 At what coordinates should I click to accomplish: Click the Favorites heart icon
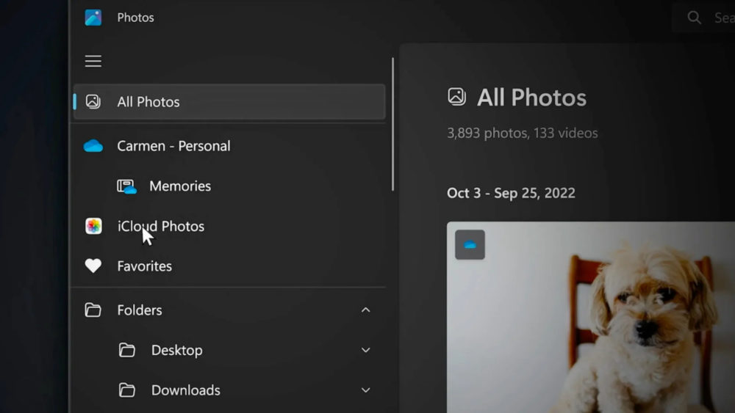point(93,266)
